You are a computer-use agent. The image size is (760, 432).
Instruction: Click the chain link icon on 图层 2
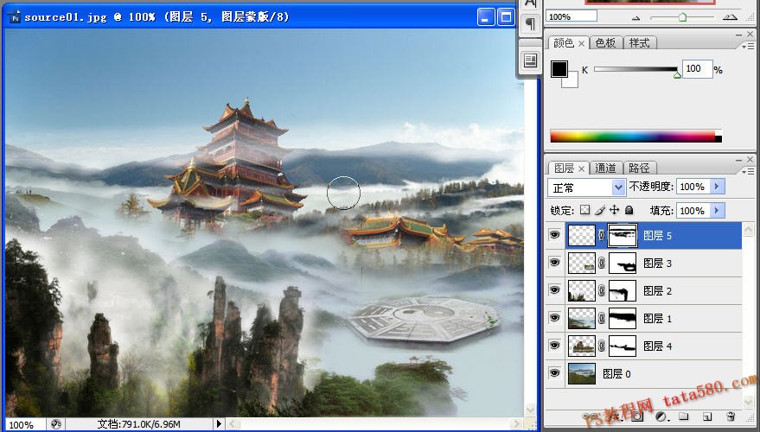(x=602, y=291)
